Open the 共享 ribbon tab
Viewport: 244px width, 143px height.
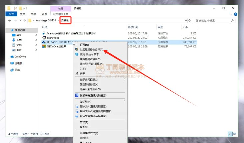pos(33,14)
